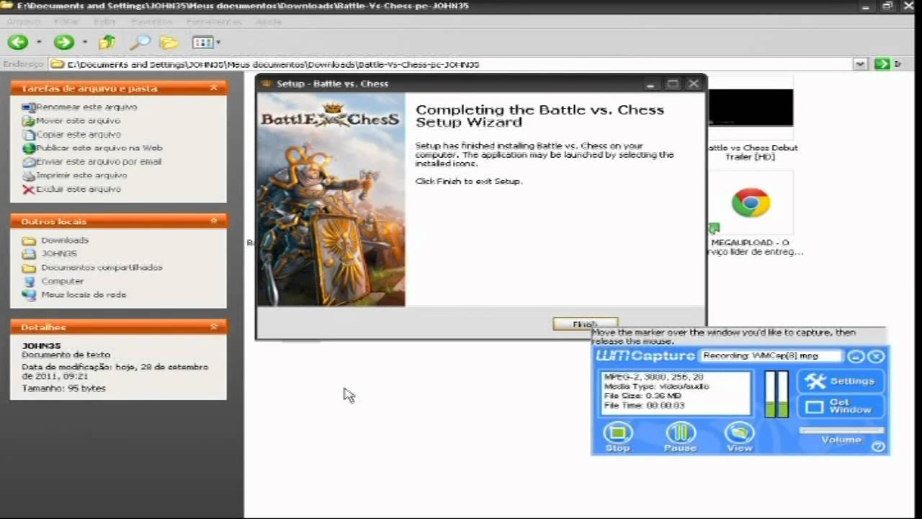
Task: Click Get Window in WM Capture
Action: point(841,407)
